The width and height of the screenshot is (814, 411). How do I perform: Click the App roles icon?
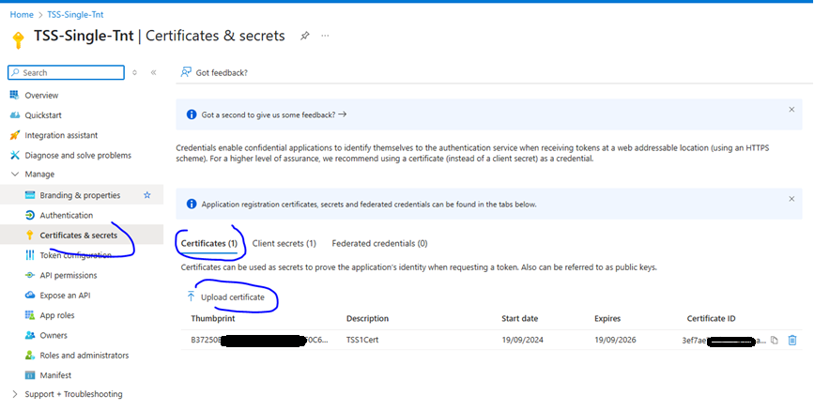(30, 315)
